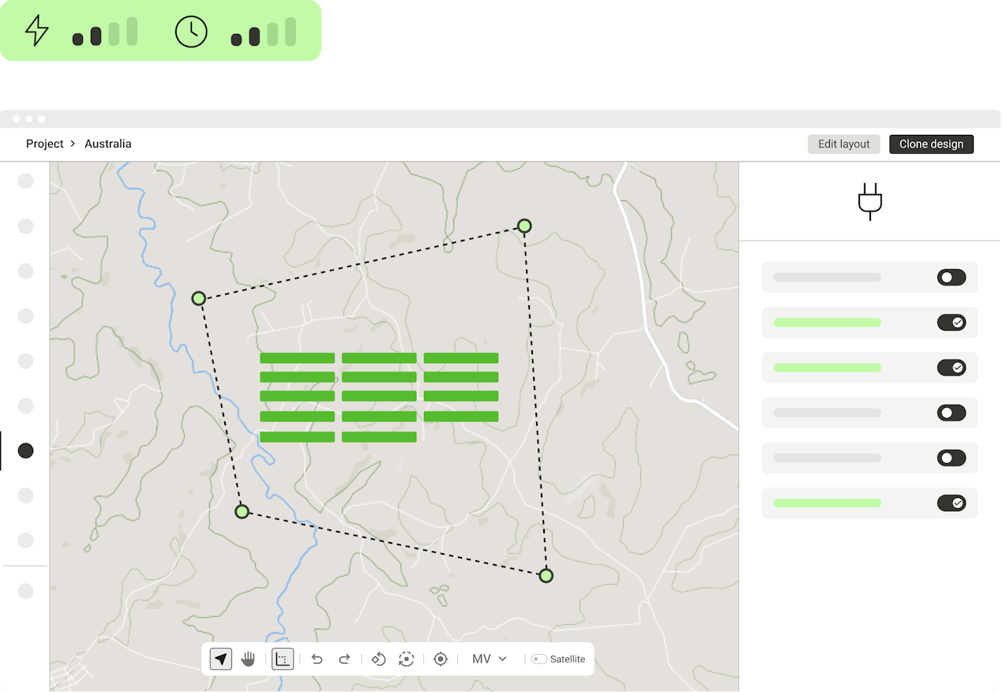1002x692 pixels.
Task: Click the Clone design button
Action: coord(932,144)
